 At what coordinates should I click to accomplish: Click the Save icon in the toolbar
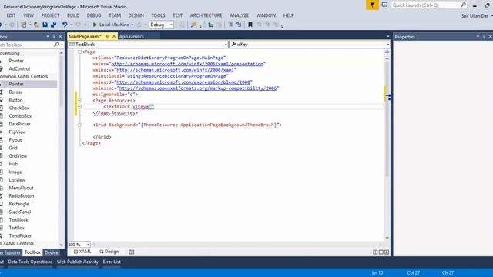[x=45, y=25]
